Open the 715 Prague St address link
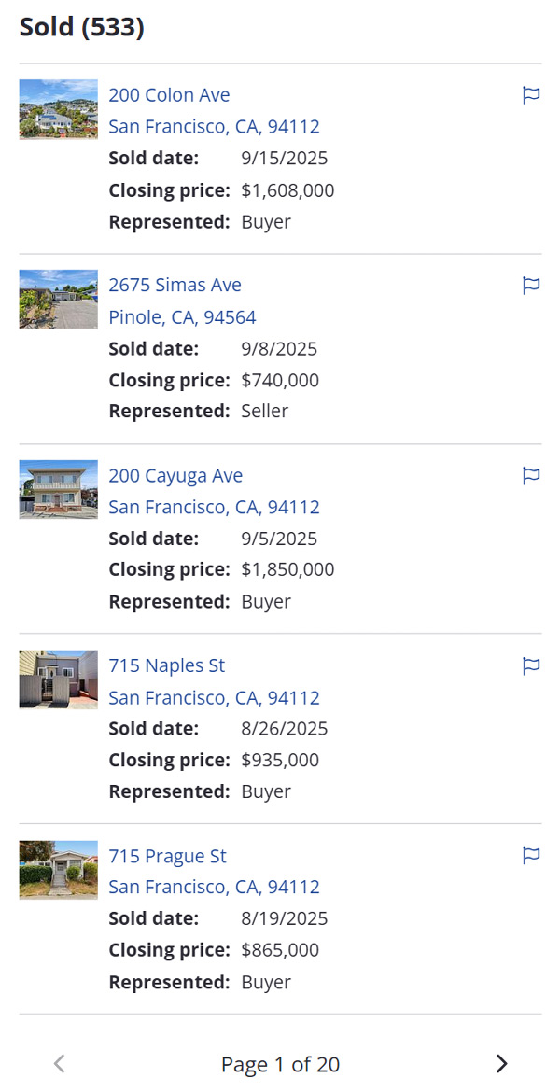Viewport: 560px width, 1092px height. [167, 856]
